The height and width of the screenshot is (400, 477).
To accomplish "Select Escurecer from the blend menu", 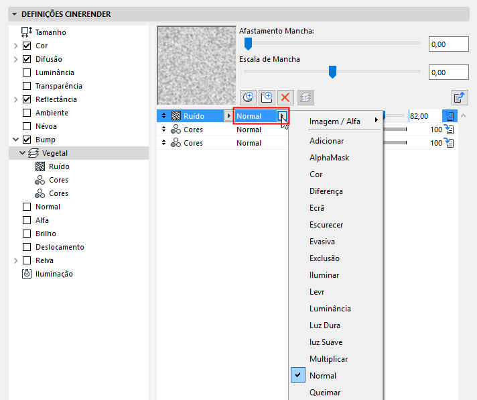I will [x=326, y=225].
